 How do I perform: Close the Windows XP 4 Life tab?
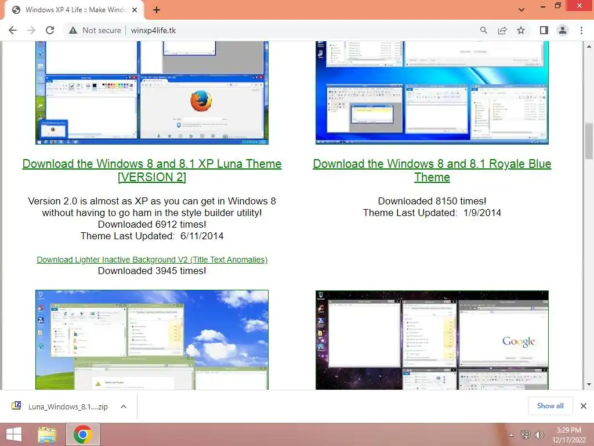[x=135, y=10]
